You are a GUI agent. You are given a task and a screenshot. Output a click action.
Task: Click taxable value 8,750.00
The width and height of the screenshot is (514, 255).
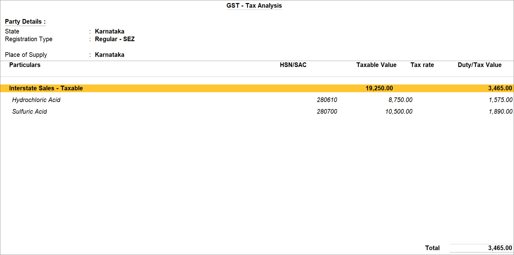tap(400, 100)
